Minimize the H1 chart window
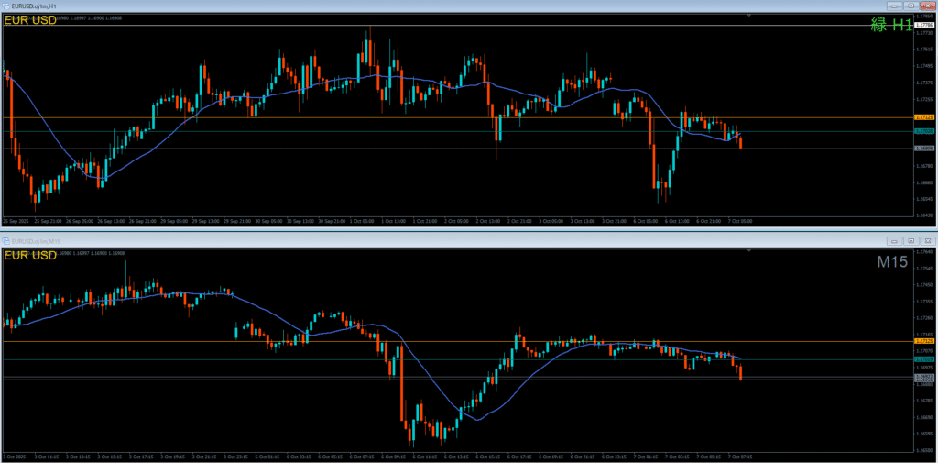Viewport: 938px width, 463px height. [896, 6]
